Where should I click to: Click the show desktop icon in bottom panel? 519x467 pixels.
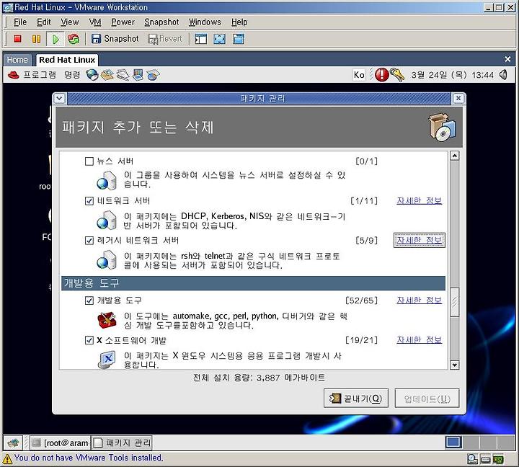pos(14,442)
